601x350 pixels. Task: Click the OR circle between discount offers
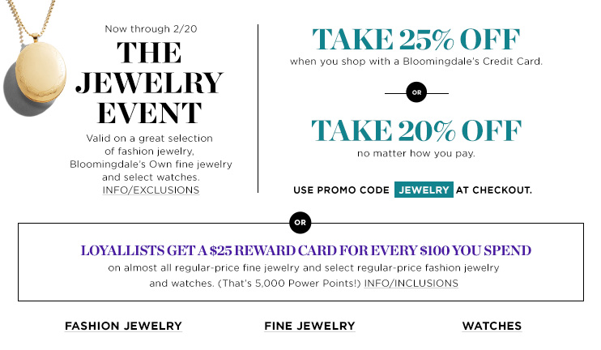click(x=416, y=92)
